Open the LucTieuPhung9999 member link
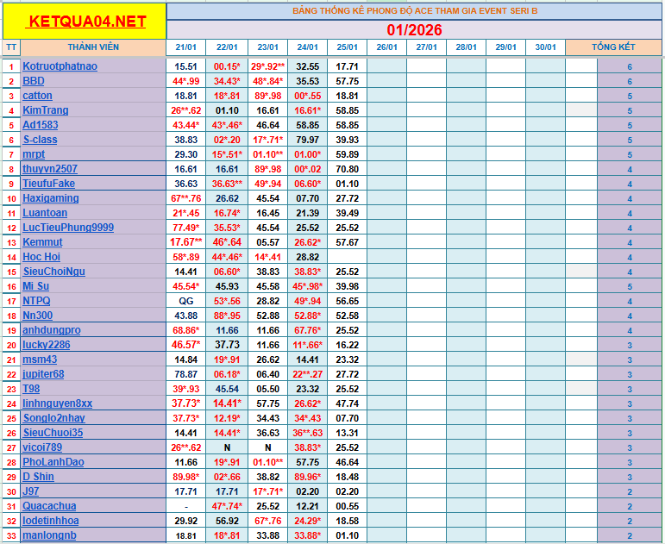The image size is (665, 544). click(68, 228)
